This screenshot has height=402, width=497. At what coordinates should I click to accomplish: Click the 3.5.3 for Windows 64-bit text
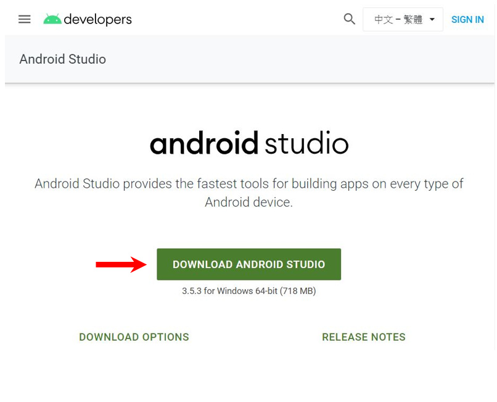pos(249,291)
